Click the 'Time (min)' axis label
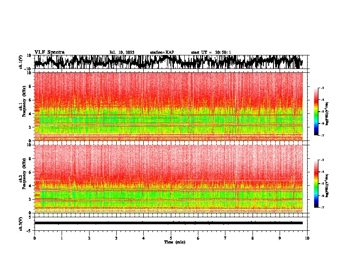Image resolution: width=346 pixels, height=267 pixels. click(175, 242)
